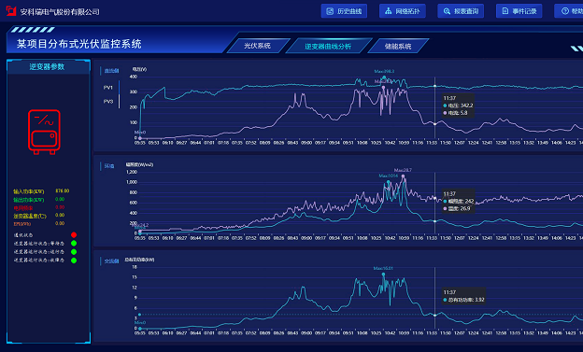
Task: Click the 网络拓扑 network tree icon
Action: (388, 11)
